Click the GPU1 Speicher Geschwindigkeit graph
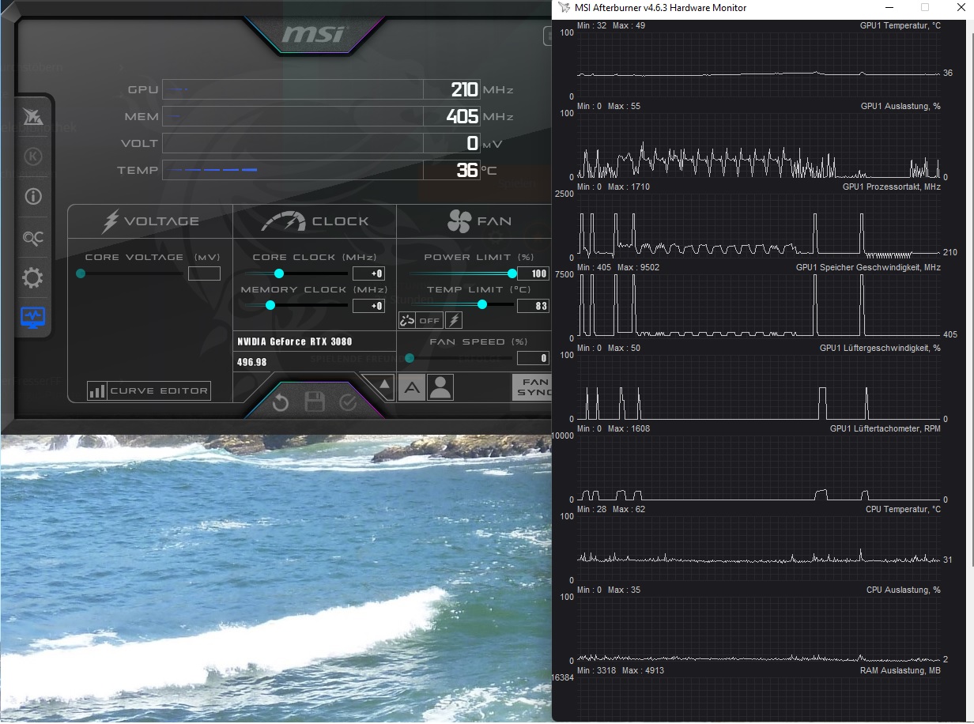Viewport: 974px width, 724px height. (x=757, y=306)
